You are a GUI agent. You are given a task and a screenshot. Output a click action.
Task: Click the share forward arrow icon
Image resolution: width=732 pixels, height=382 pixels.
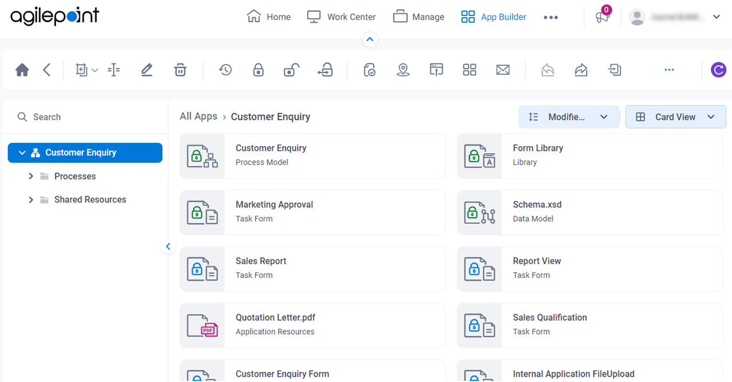click(x=581, y=70)
